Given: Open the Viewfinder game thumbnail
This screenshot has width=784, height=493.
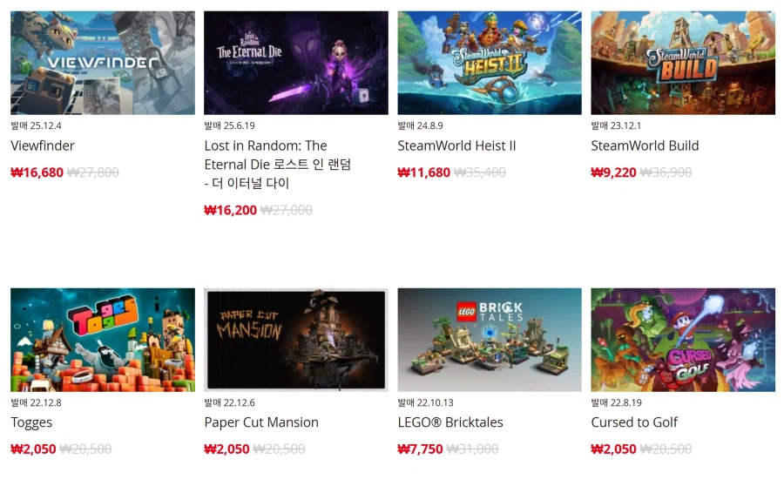Looking at the screenshot, I should (103, 63).
